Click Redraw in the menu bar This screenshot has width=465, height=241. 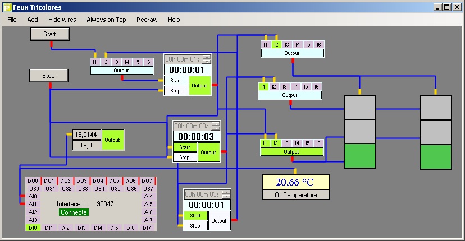(147, 20)
